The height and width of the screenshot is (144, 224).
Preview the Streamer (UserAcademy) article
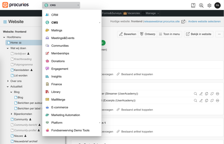pyautogui.click(x=196, y=94)
